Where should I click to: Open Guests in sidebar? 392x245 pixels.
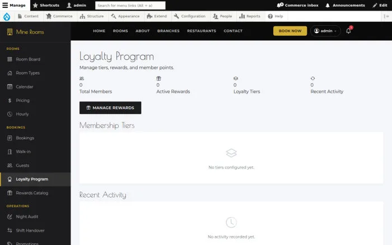35,166
